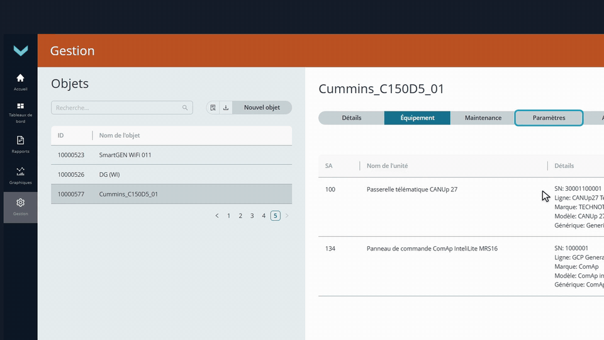Select current page 5
This screenshot has height=340, width=604.
275,215
